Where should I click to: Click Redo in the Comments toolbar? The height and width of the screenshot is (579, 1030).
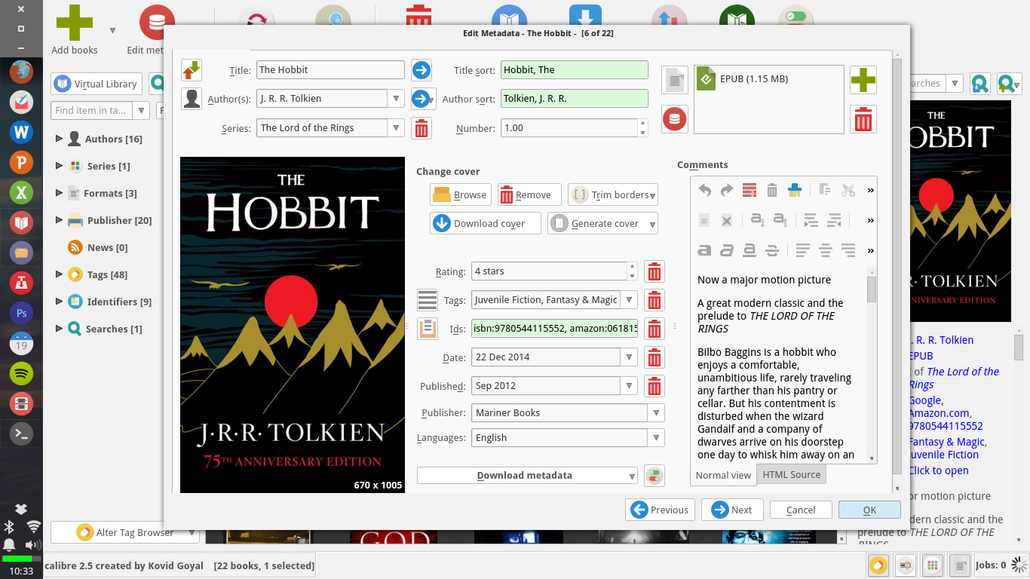(x=727, y=190)
